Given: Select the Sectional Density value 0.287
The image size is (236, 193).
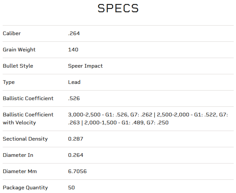Looking at the screenshot, I should pyautogui.click(x=76, y=139).
